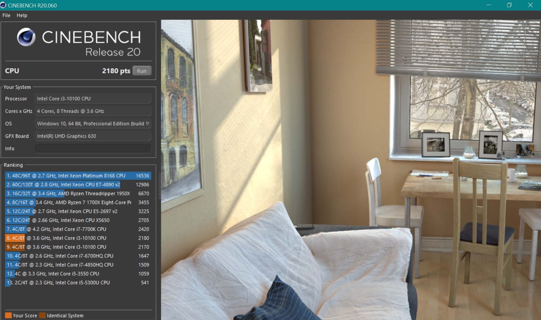541x320 pixels.
Task: Click the 2180 pts CPU score
Action: 116,71
